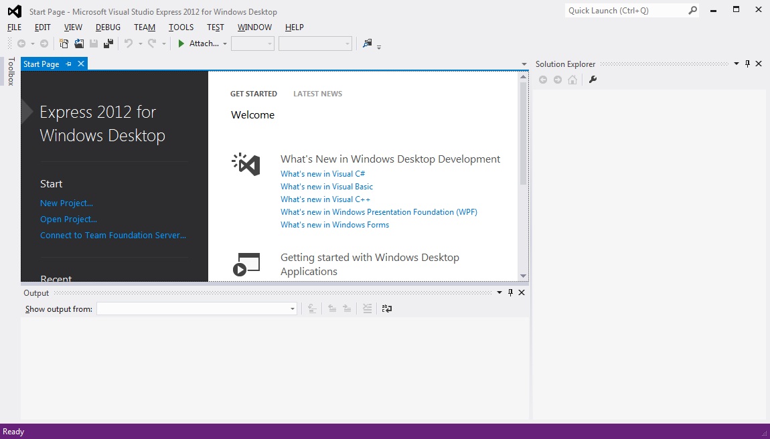Open the VIEW menu
Viewport: 770px width, 439px height.
pyautogui.click(x=73, y=27)
